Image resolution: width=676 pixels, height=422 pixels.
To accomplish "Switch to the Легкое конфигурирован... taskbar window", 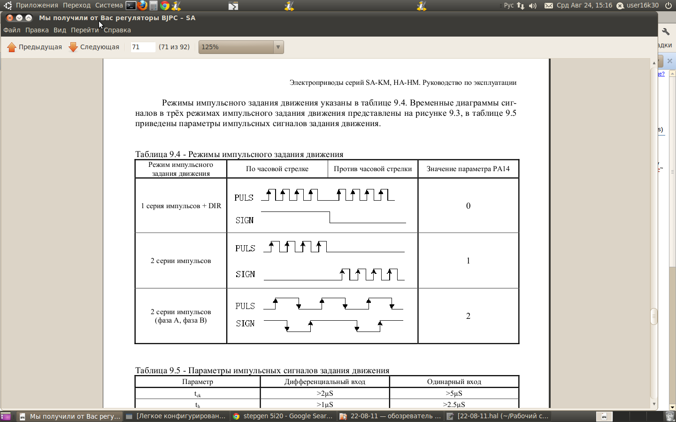I will (176, 416).
